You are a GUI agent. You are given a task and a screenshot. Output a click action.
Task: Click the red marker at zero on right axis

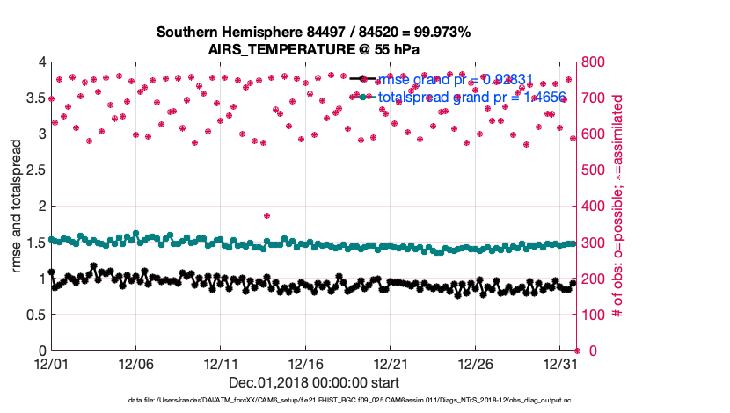click(577, 351)
